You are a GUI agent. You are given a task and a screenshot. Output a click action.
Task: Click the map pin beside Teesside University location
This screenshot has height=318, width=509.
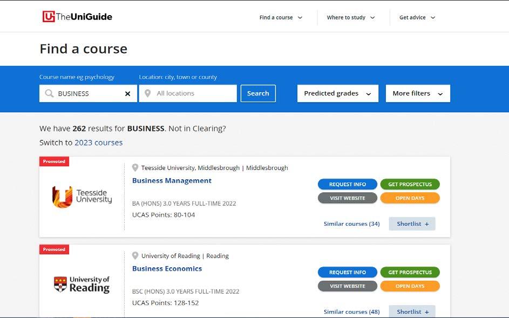135,167
